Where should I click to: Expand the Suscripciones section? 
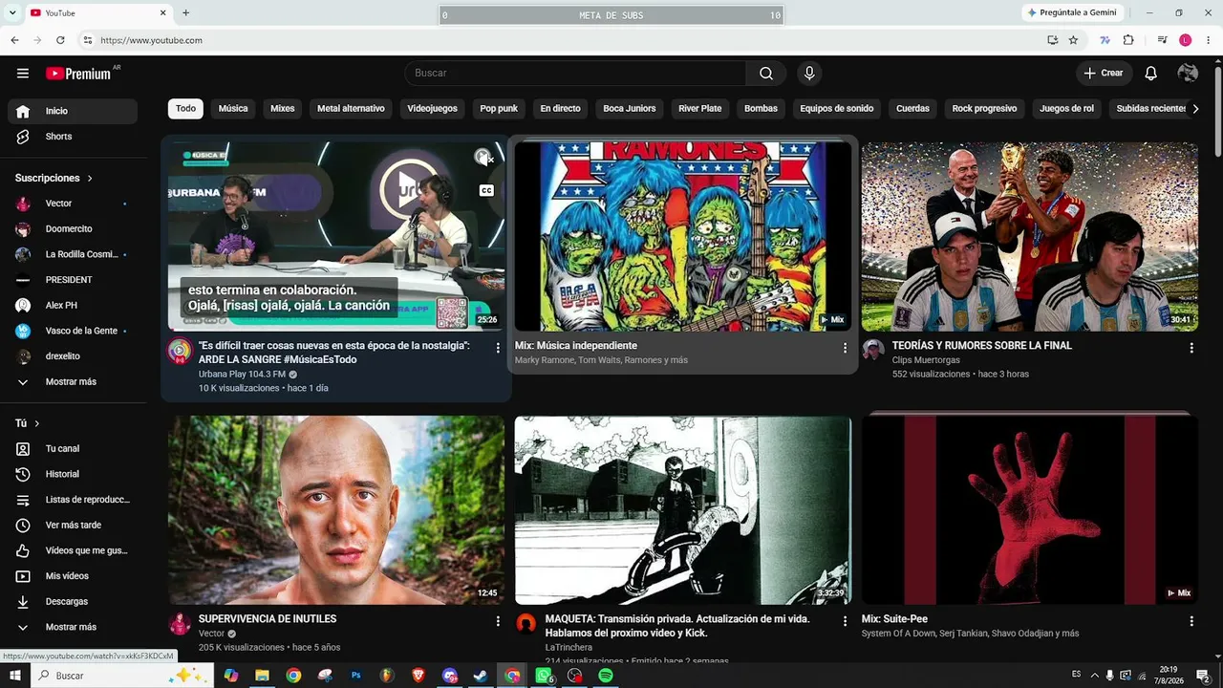click(54, 179)
